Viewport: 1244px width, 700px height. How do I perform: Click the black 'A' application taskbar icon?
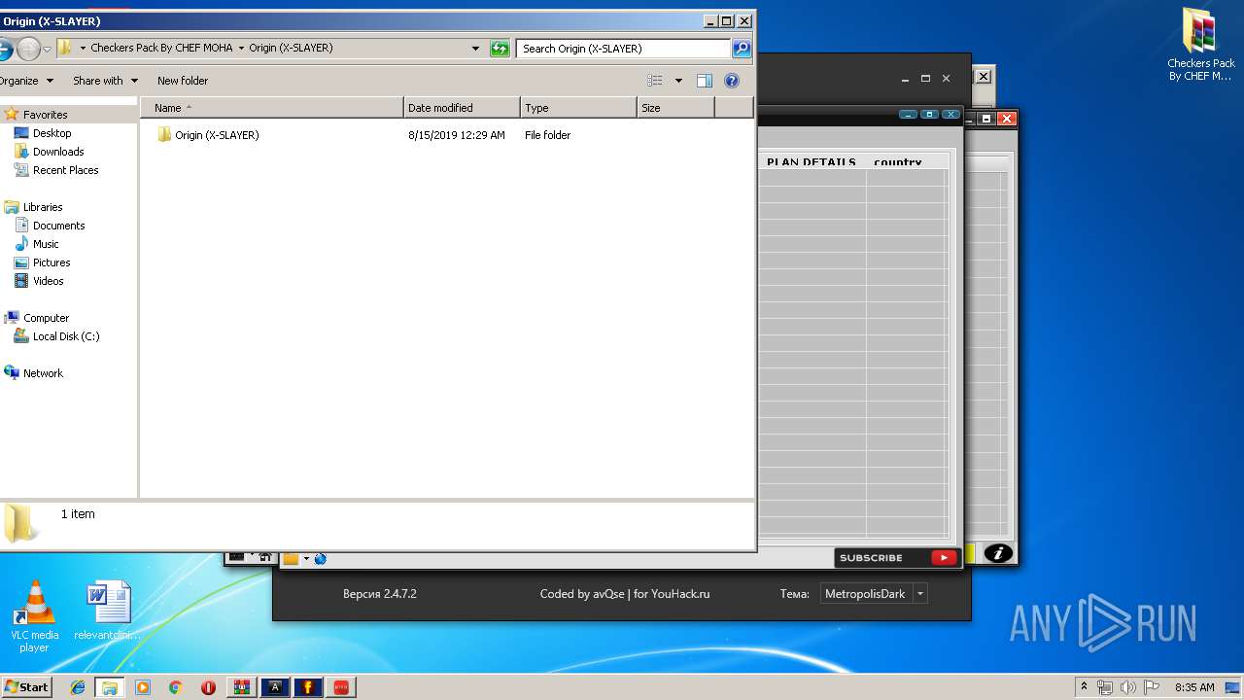(275, 687)
